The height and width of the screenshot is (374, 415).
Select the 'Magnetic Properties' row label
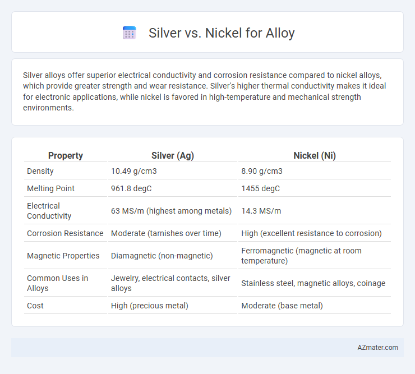pyautogui.click(x=63, y=256)
